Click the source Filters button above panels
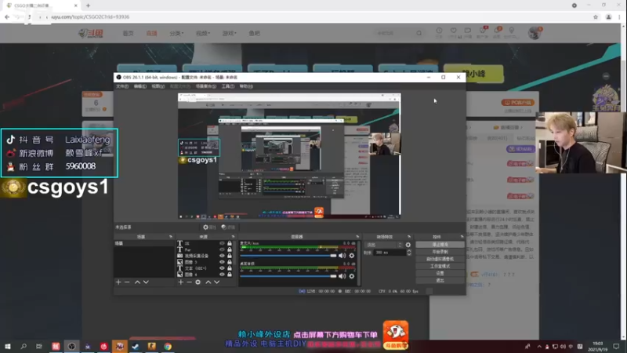The image size is (627, 353). click(x=228, y=227)
